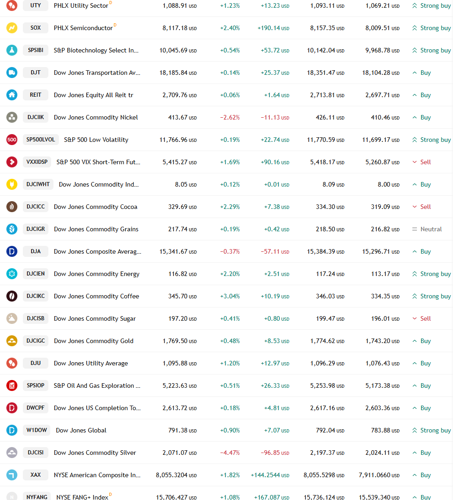Screen dimensions: 453x500
Task: Click low 2,603.36 USD in DWCPF row
Action: point(383,408)
